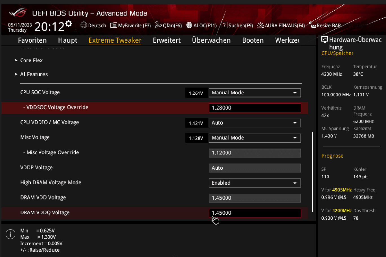Viewport: 386px width, 257px height.
Task: Click the Qfan fan icon
Action: tap(158, 25)
